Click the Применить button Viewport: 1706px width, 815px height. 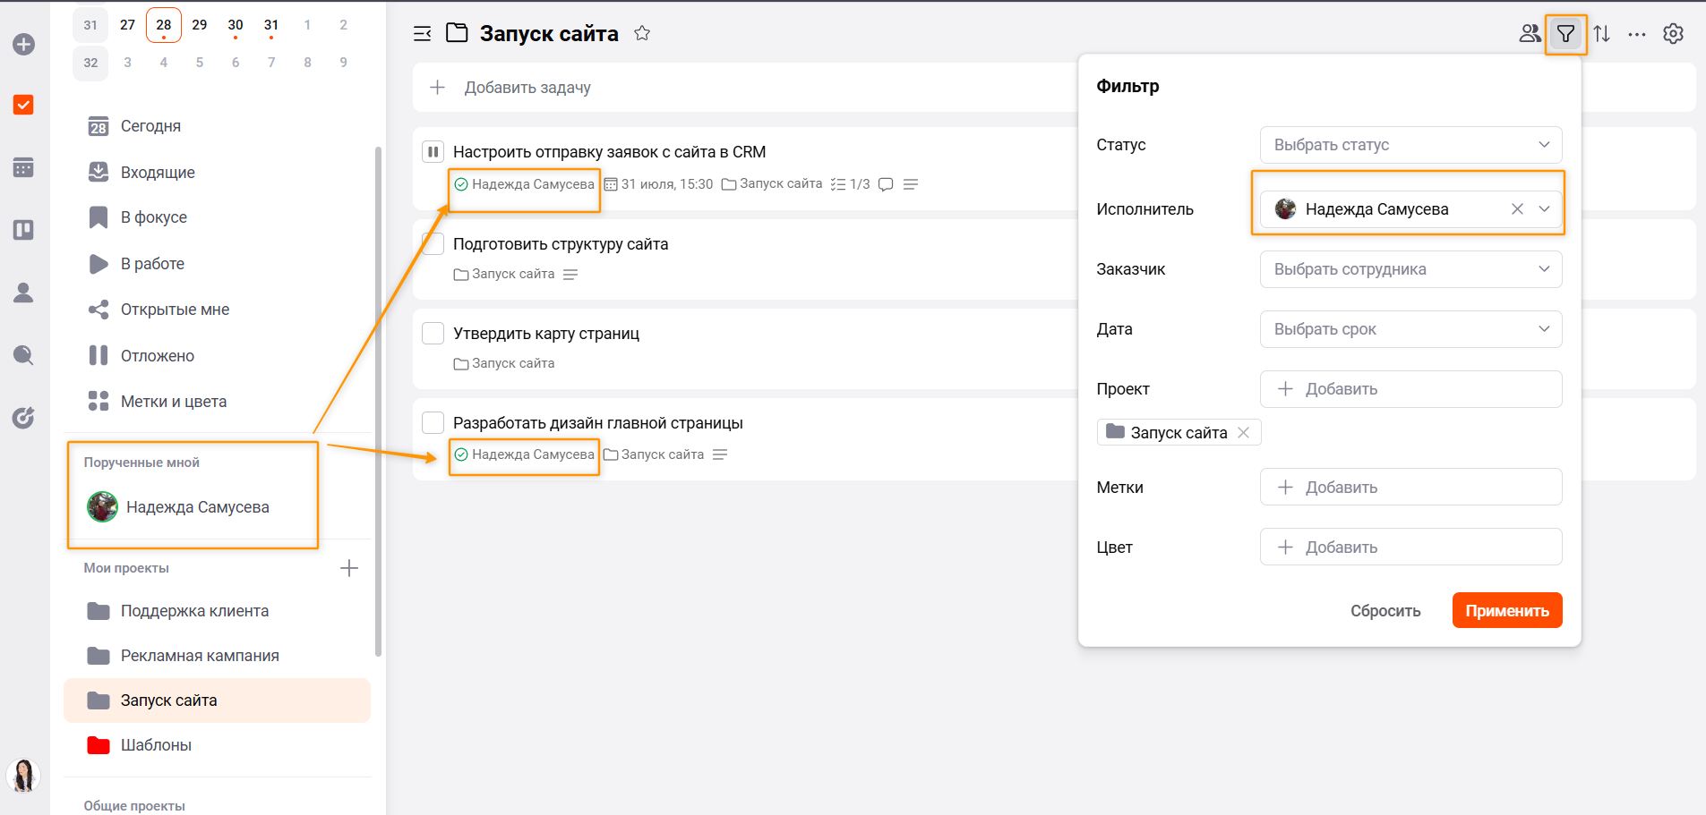tap(1507, 610)
